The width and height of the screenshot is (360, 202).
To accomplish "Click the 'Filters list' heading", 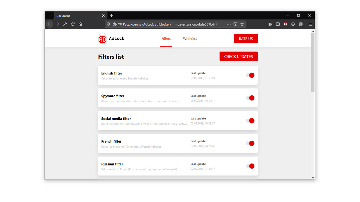I will click(x=111, y=57).
